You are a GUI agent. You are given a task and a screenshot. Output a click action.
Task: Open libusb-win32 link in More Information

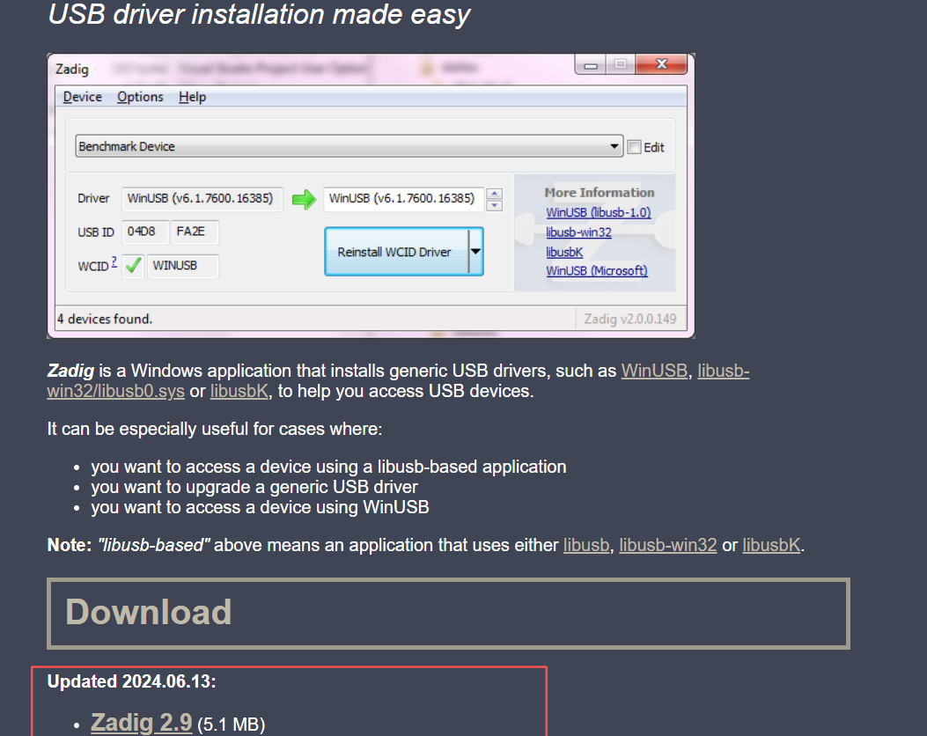click(x=578, y=233)
